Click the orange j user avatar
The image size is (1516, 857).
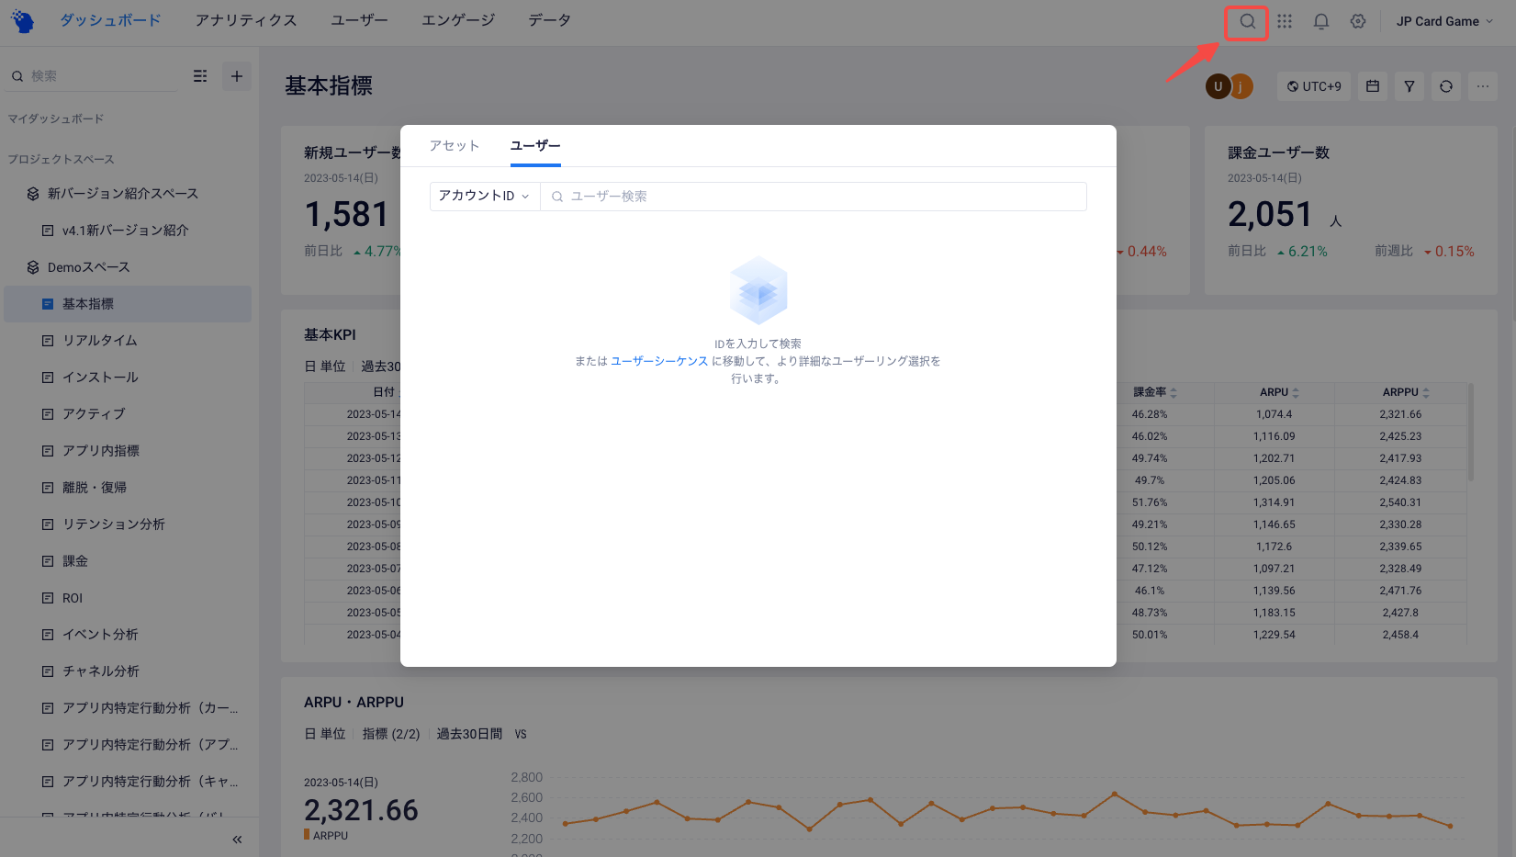click(1242, 86)
